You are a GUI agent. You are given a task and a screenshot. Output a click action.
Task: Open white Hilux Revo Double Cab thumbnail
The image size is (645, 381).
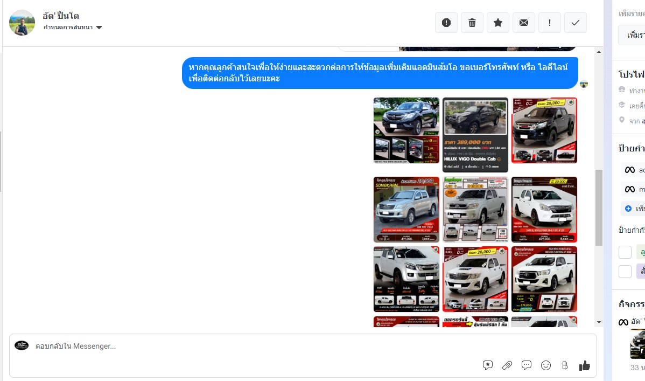(544, 279)
